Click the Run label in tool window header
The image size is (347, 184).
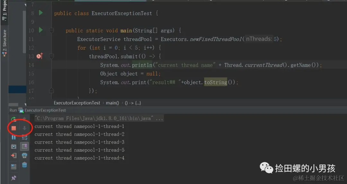[x=13, y=110]
